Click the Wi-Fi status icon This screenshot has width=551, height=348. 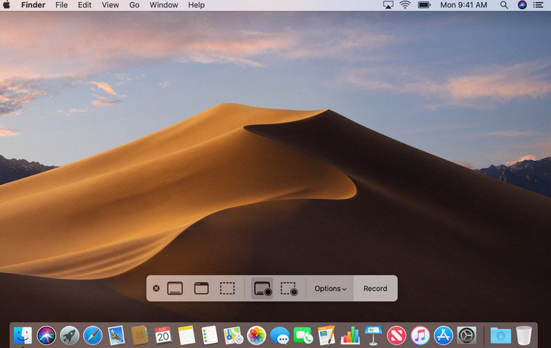pos(405,6)
